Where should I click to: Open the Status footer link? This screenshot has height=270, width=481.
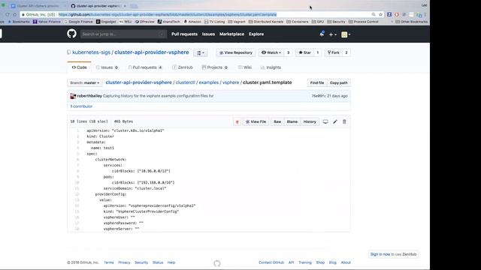point(158,262)
